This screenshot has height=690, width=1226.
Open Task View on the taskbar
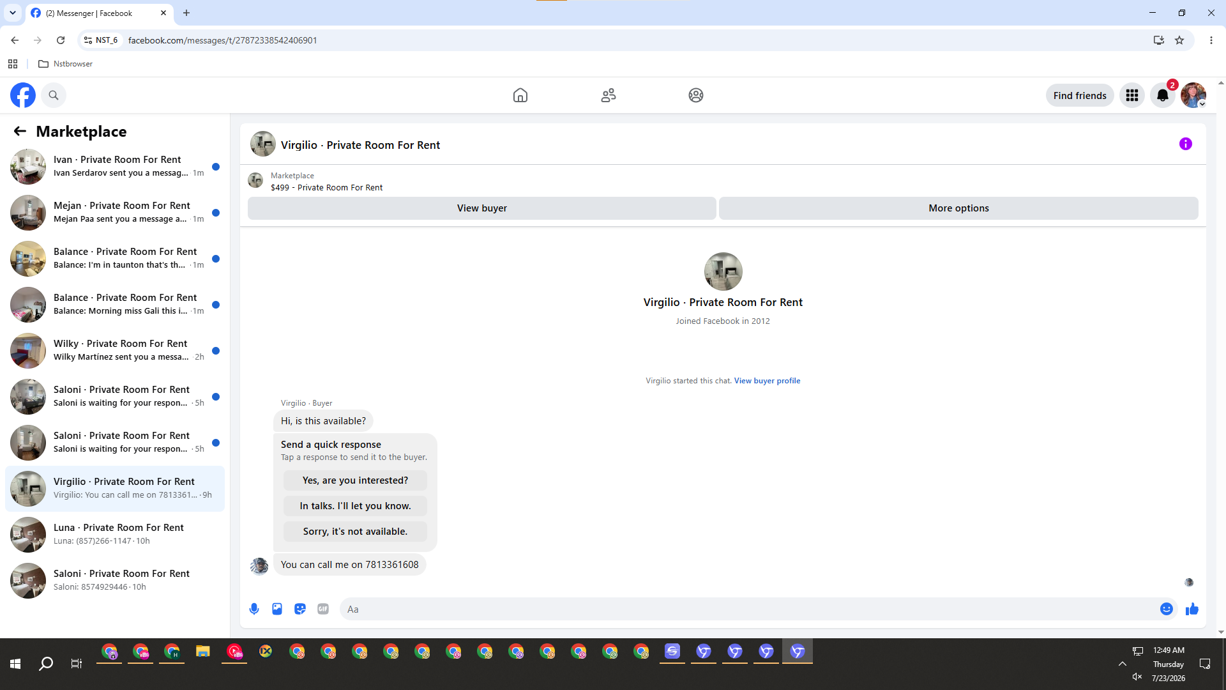[77, 664]
